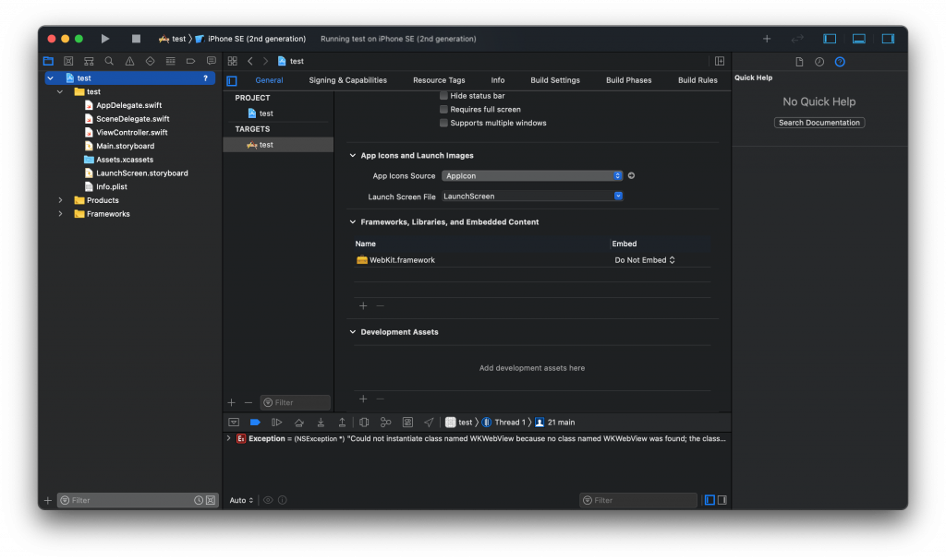This screenshot has height=560, width=946.
Task: Show the File inspector
Action: point(799,62)
